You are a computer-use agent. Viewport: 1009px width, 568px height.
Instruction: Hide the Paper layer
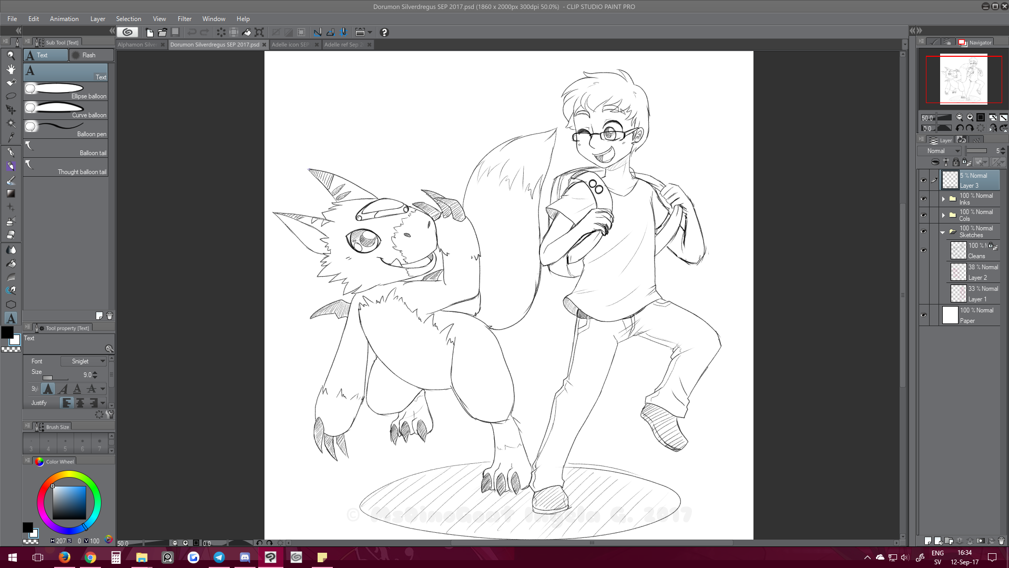point(923,315)
